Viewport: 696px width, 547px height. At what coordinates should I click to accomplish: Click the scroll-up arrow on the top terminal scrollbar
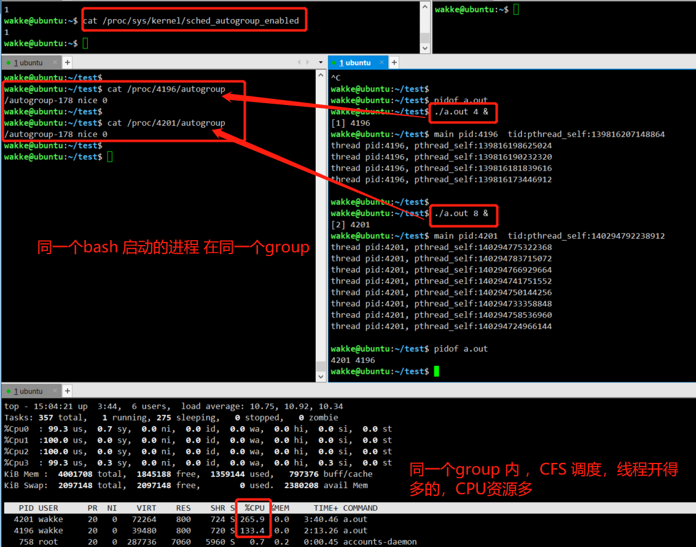click(425, 6)
